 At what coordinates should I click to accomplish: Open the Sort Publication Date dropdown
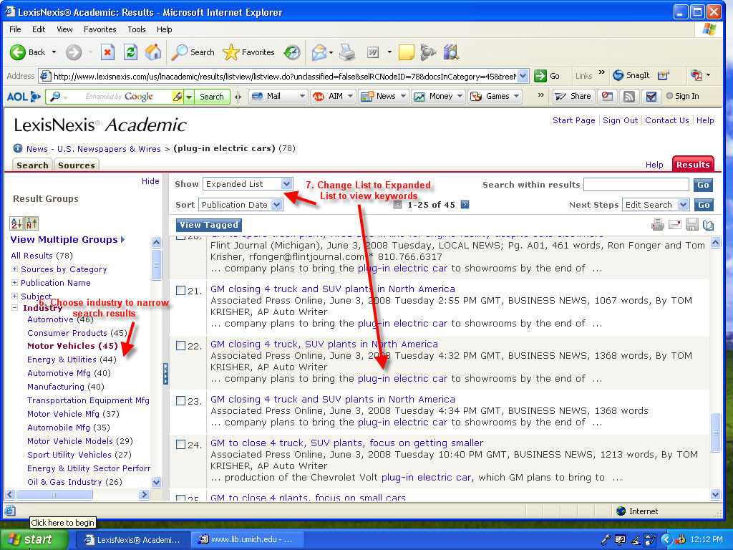point(276,205)
